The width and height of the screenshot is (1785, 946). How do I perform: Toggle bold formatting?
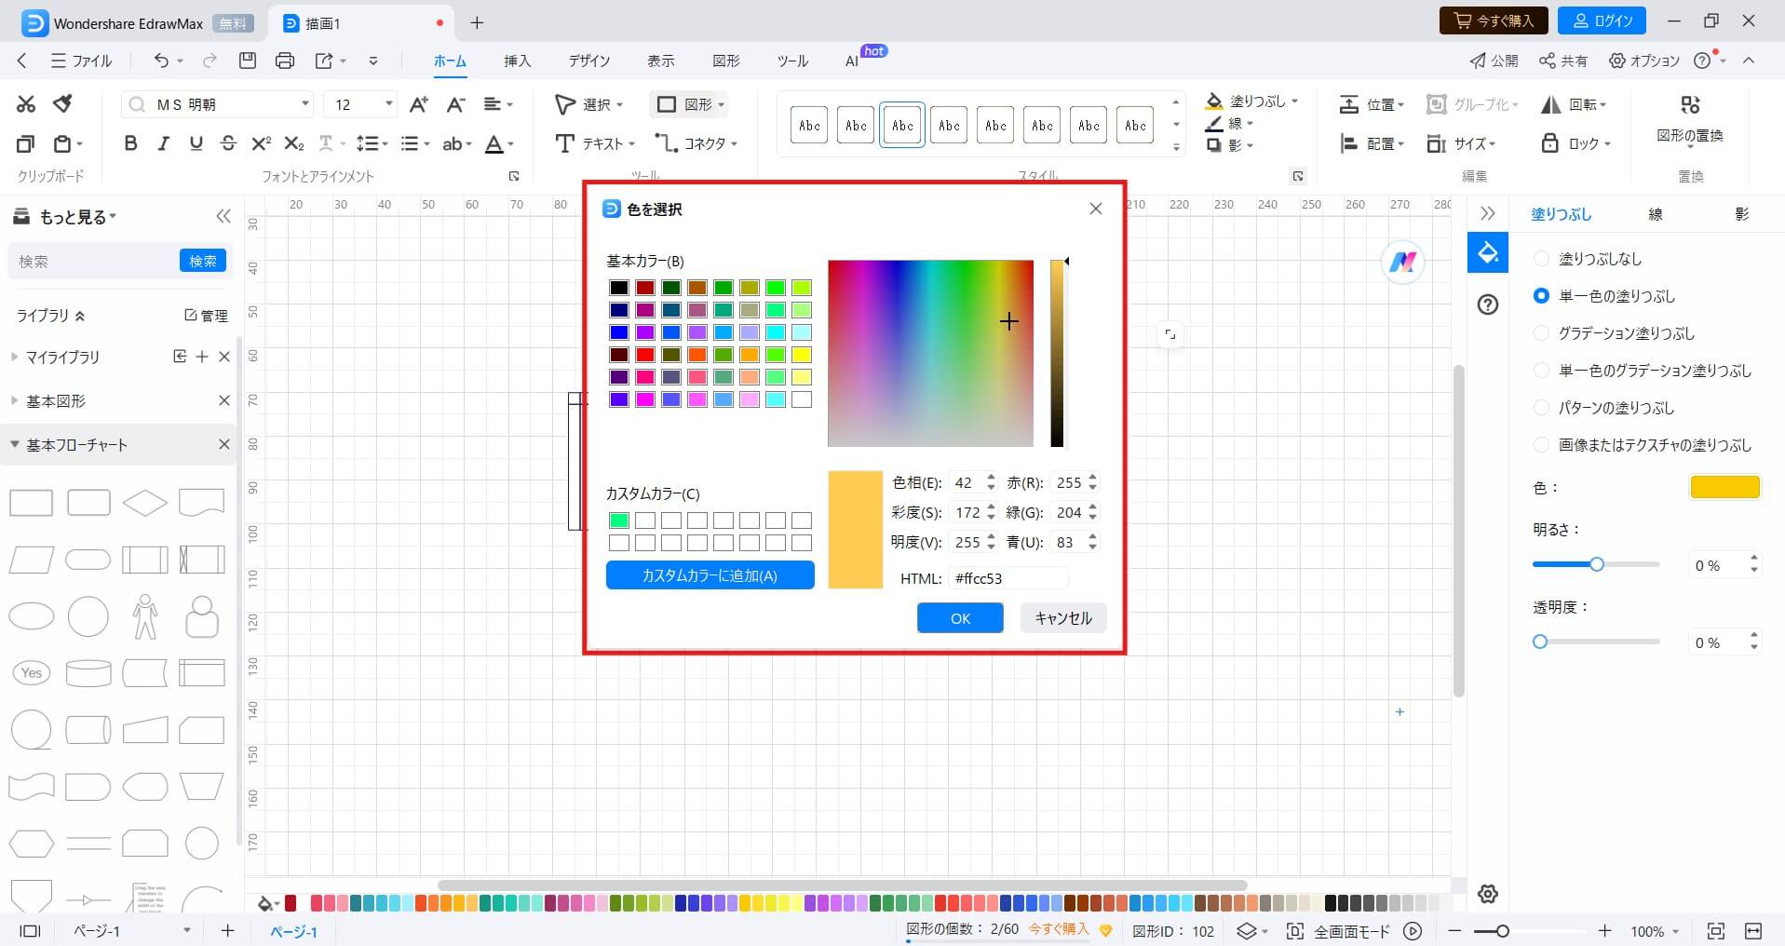(x=130, y=143)
